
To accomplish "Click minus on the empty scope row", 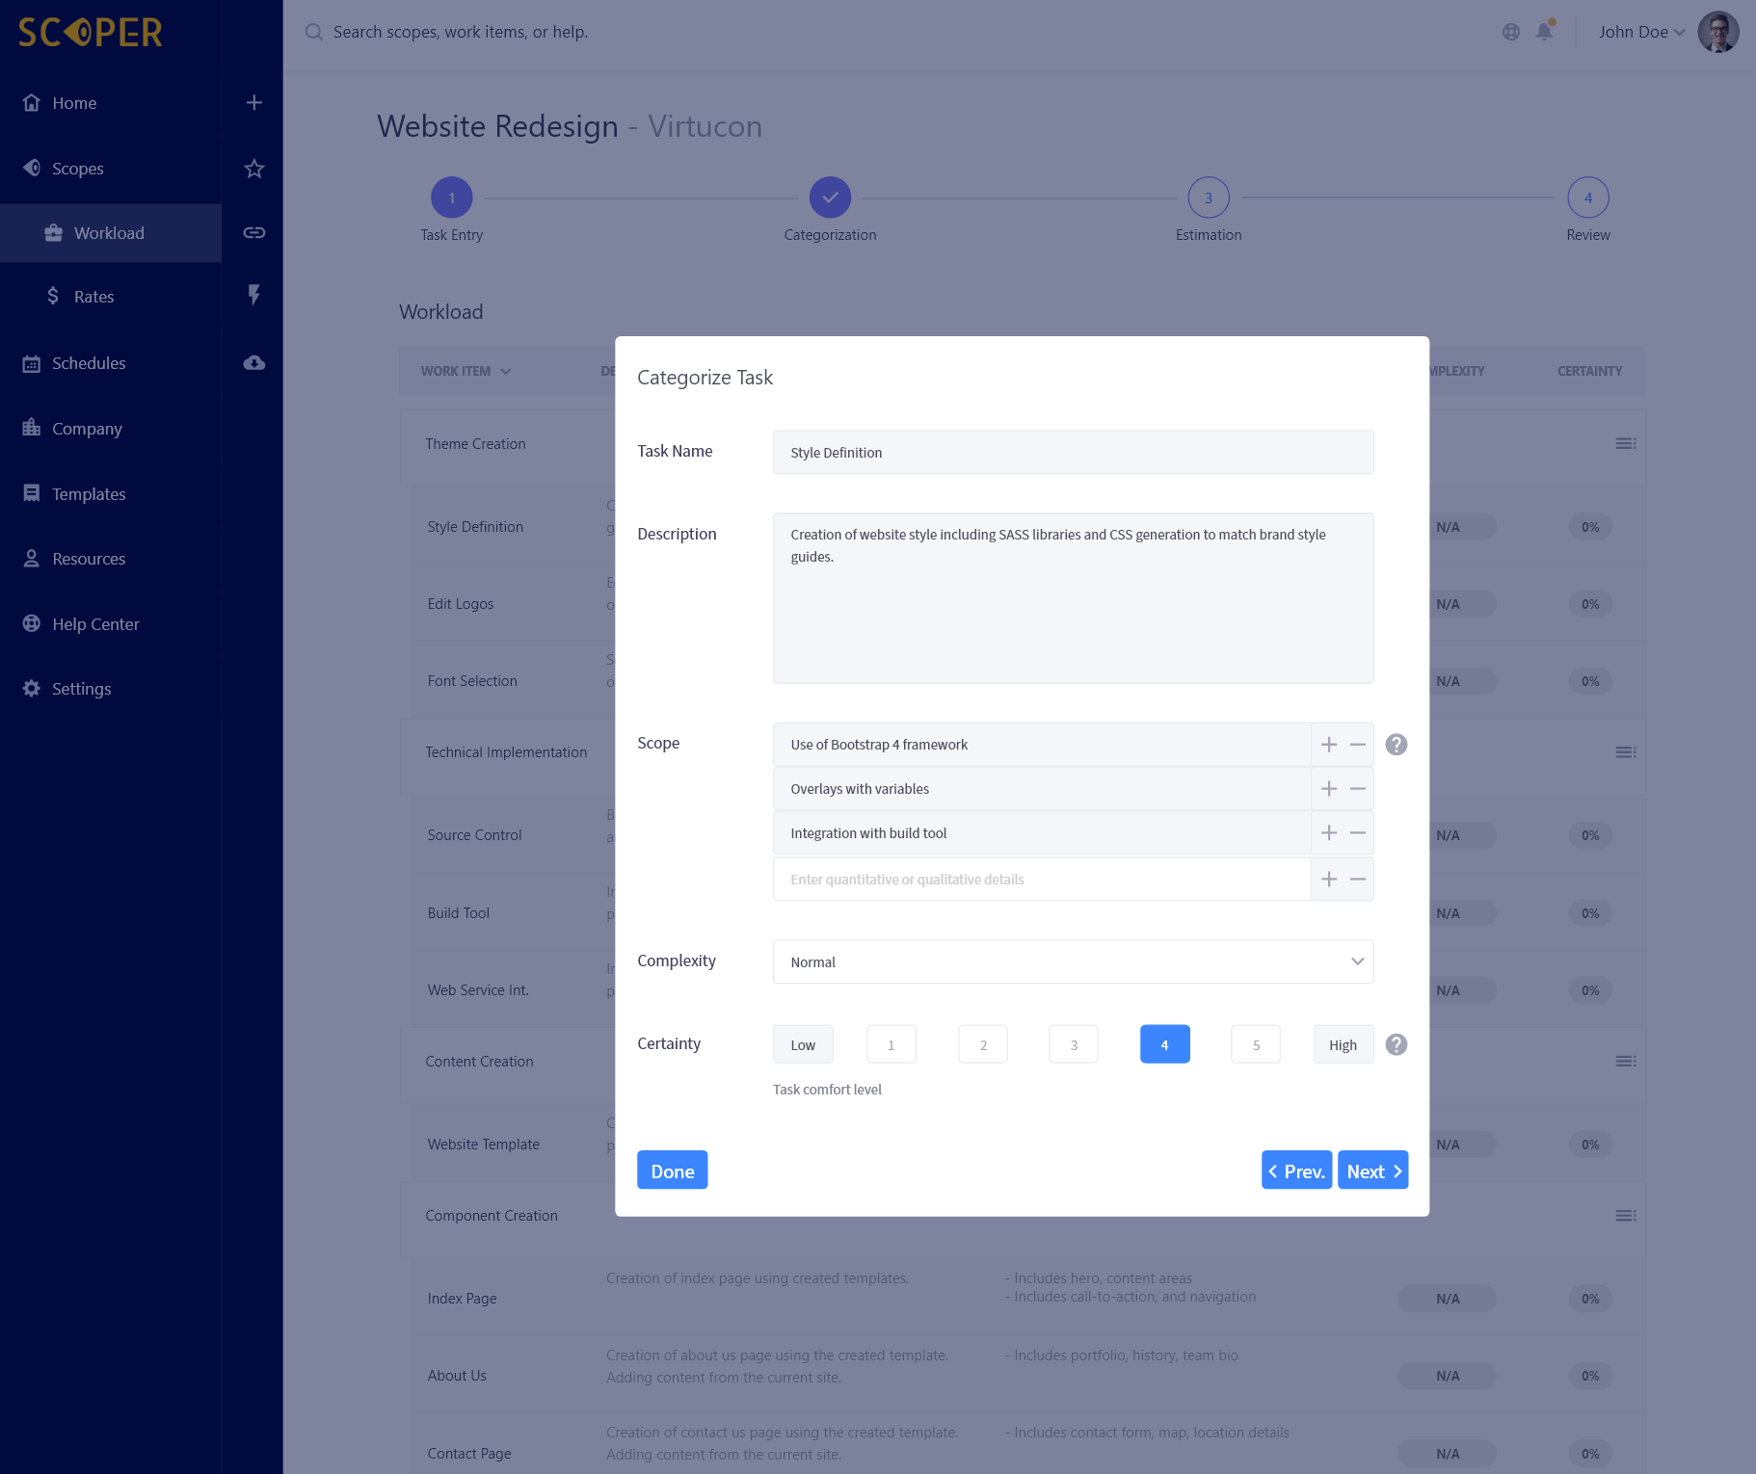I will pos(1358,879).
